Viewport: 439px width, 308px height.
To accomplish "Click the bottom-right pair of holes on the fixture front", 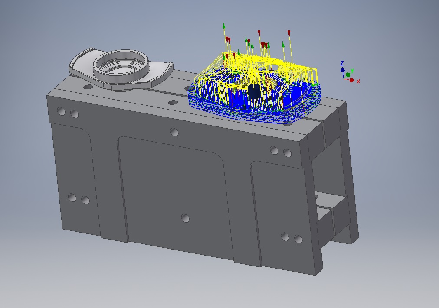I will 291,238.
